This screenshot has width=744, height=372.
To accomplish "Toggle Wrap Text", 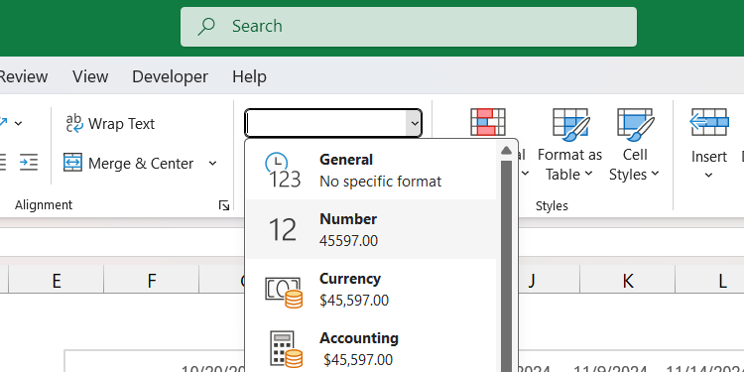I will (110, 123).
